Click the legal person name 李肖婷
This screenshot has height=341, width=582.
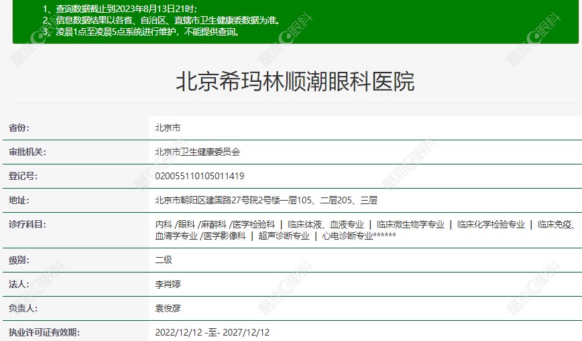point(168,284)
